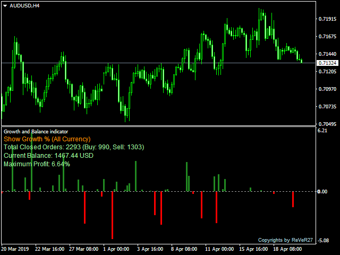
Task: Click the Growth and Balance indicator title
Action: tap(36, 132)
